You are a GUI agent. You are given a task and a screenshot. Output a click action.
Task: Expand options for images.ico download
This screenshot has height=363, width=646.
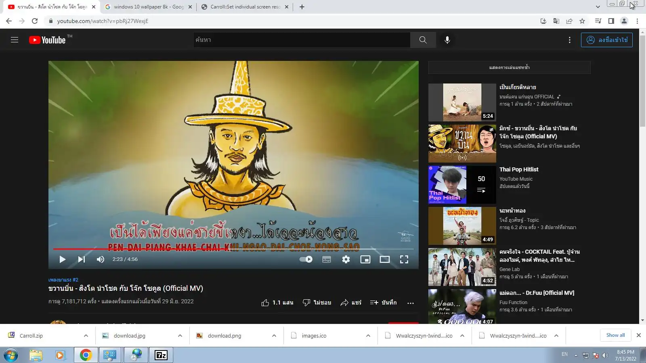tap(368, 336)
